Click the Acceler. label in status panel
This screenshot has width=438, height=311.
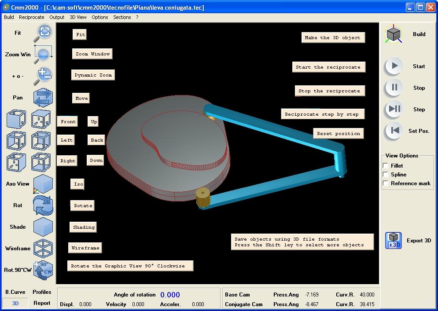[170, 304]
